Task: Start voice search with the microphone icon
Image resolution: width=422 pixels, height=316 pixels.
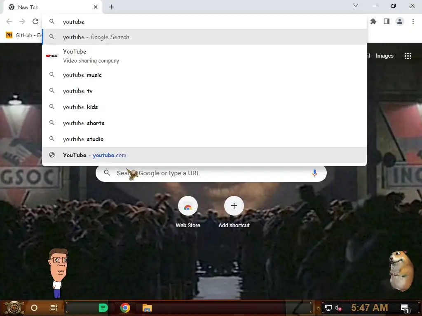Action: 314,173
